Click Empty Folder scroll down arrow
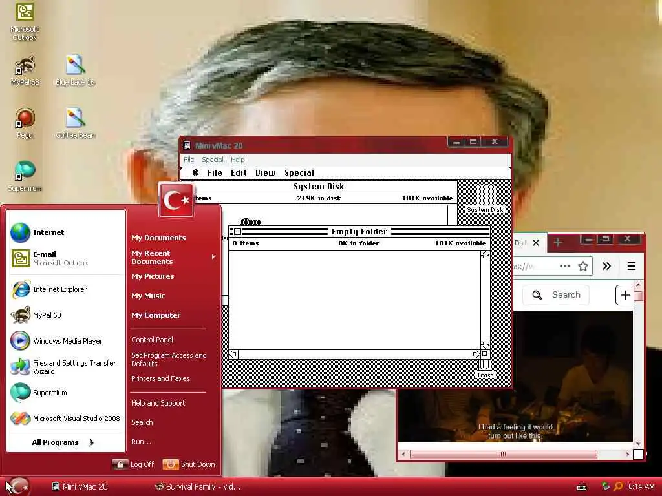This screenshot has height=496, width=662. [x=485, y=345]
